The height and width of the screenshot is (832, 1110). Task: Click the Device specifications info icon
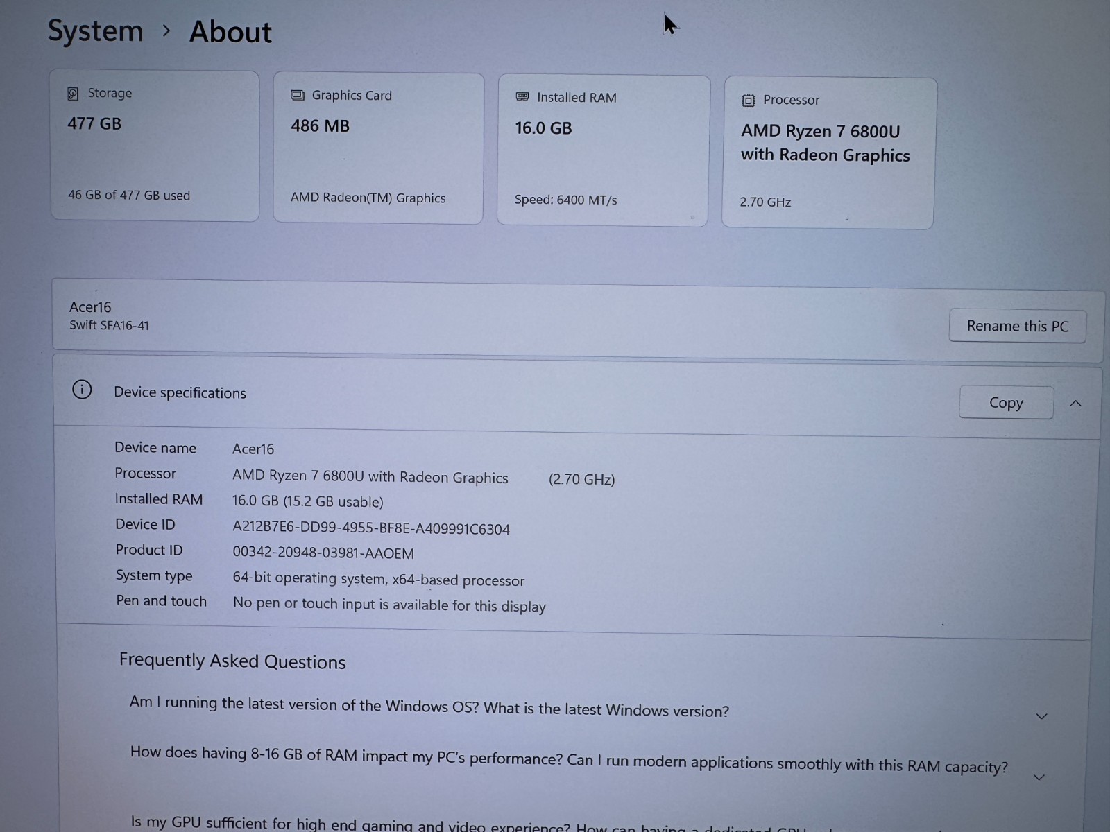(82, 390)
